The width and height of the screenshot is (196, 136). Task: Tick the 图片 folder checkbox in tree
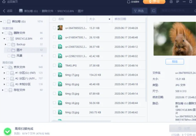click(x=9, y=50)
